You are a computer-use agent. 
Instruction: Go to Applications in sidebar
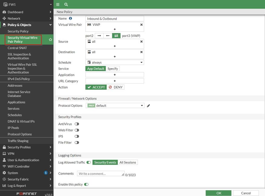(16, 102)
